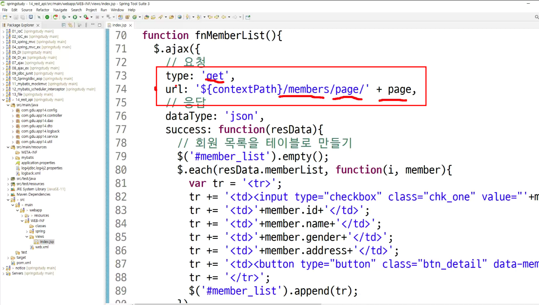Viewport: 539px width, 305px height.
Task: Click the New file toolbar icon
Action: [5, 17]
